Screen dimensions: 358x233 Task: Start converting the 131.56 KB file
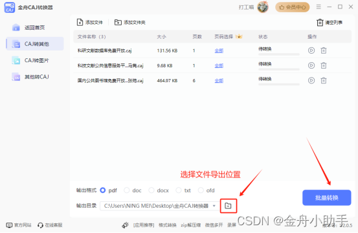pos(311,50)
